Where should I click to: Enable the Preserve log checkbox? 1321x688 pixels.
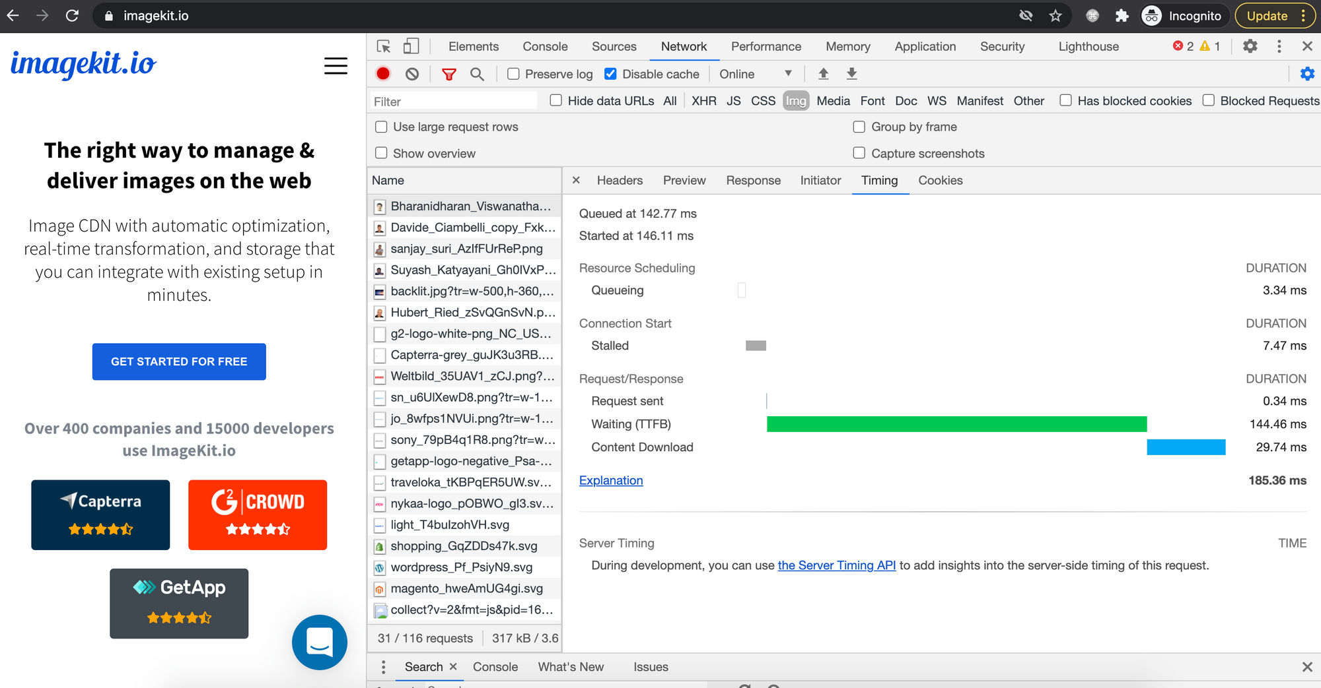[513, 74]
